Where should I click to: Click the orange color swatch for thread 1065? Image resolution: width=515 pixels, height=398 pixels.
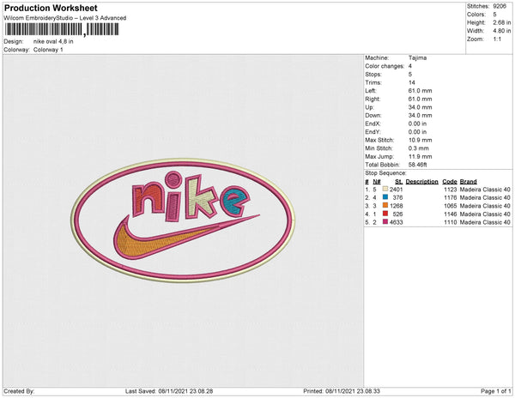click(x=385, y=205)
